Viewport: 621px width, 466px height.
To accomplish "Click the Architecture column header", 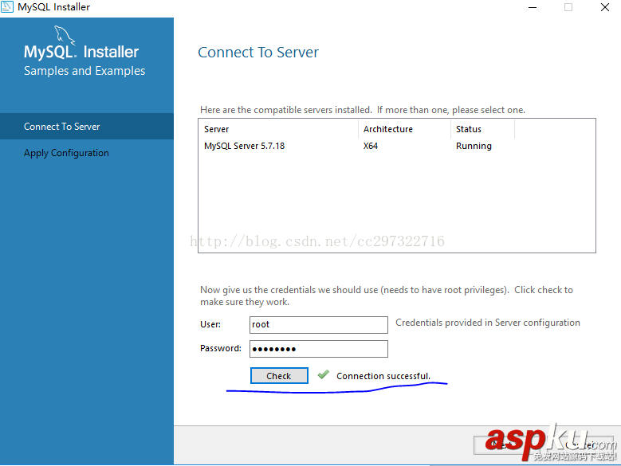I will 404,129.
